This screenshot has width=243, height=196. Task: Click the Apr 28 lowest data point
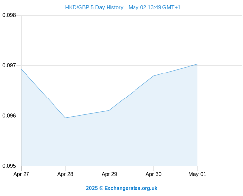[x=65, y=118]
